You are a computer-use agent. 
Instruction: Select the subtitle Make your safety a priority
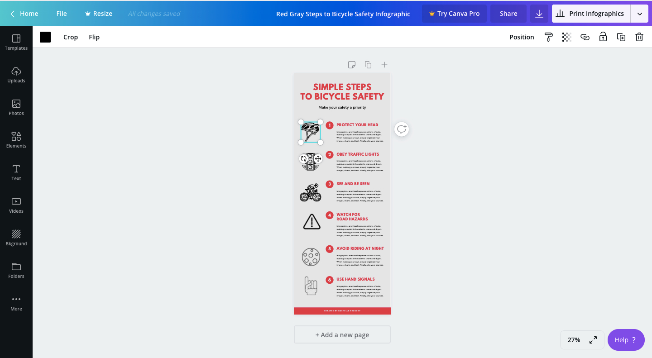[x=342, y=108]
